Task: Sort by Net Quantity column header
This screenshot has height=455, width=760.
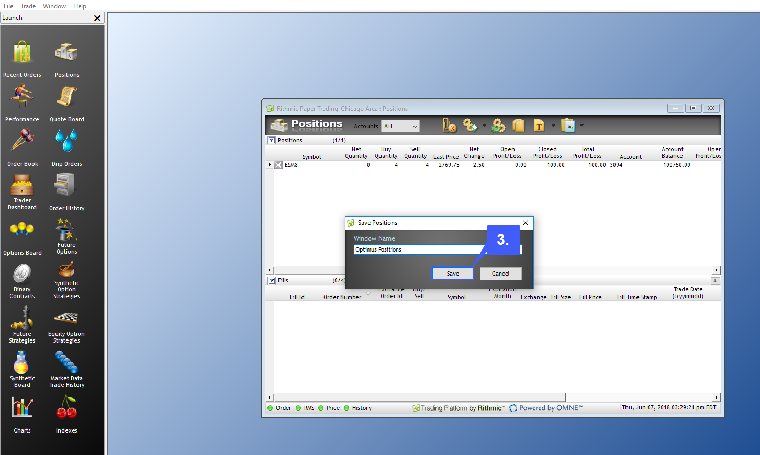Action: pyautogui.click(x=356, y=153)
